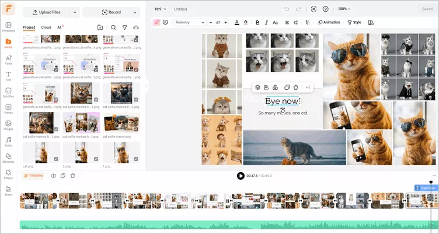This screenshot has height=234, width=439.
Task: Toggle checkbox on cat-selfie-memes-fr...r.png
Action: 96,130
